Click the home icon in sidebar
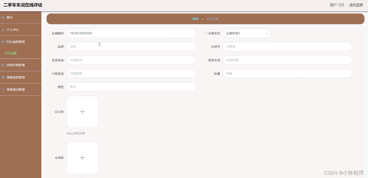368x178 pixels. (x=3, y=18)
